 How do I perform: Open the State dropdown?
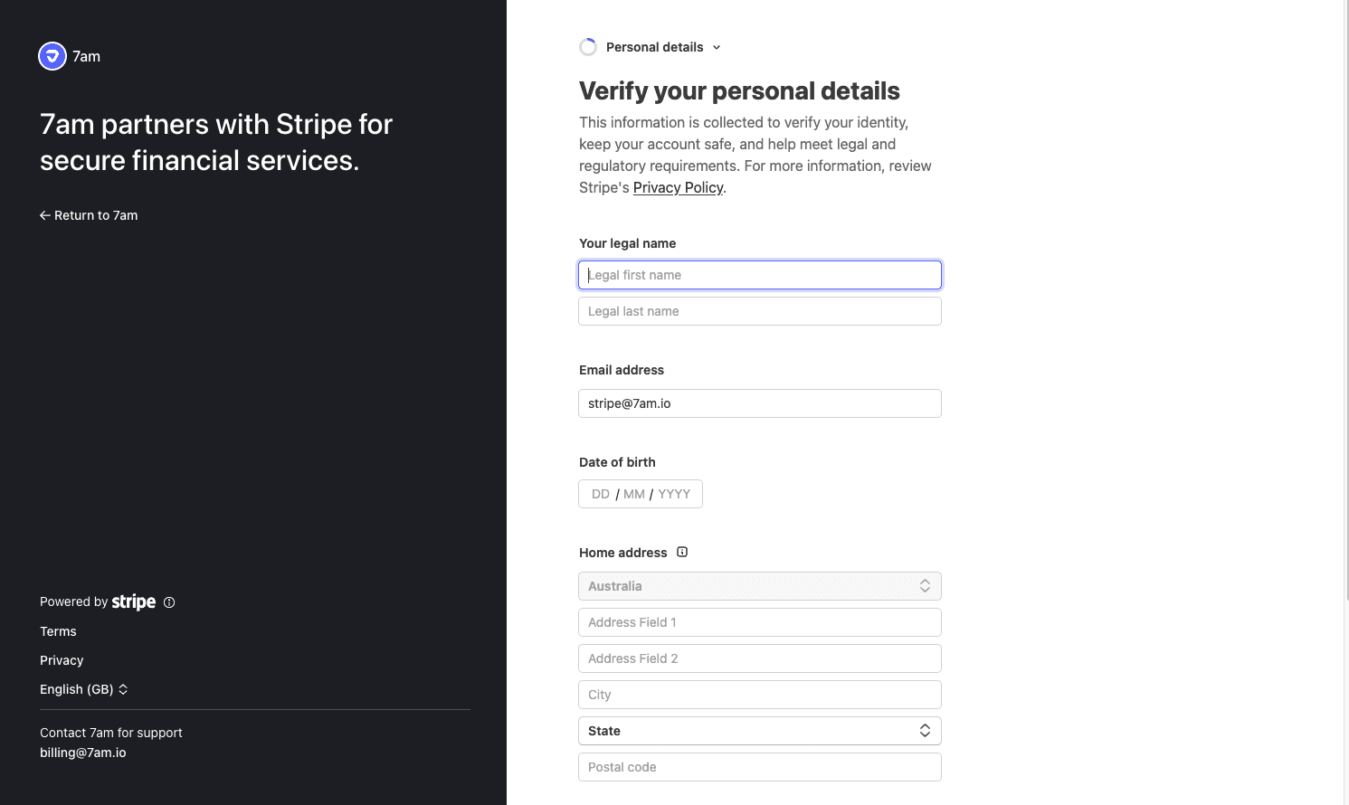coord(759,731)
